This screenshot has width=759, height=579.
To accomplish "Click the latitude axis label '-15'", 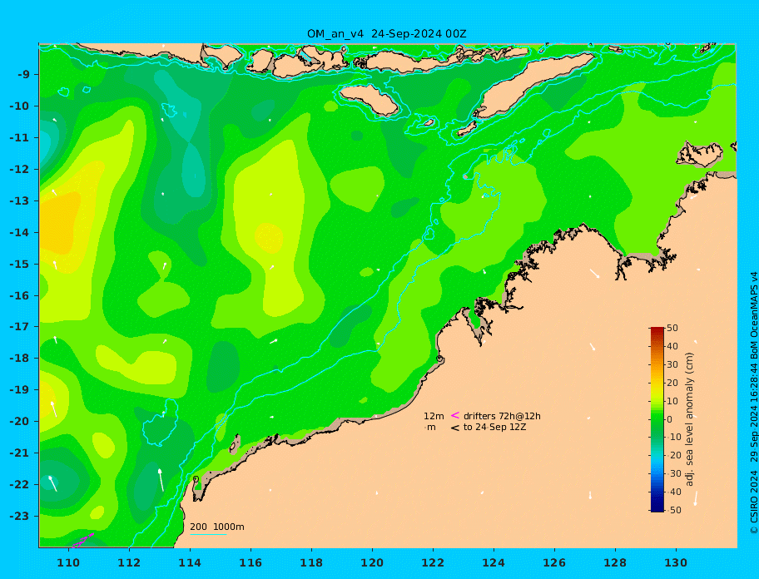I will pyautogui.click(x=19, y=264).
